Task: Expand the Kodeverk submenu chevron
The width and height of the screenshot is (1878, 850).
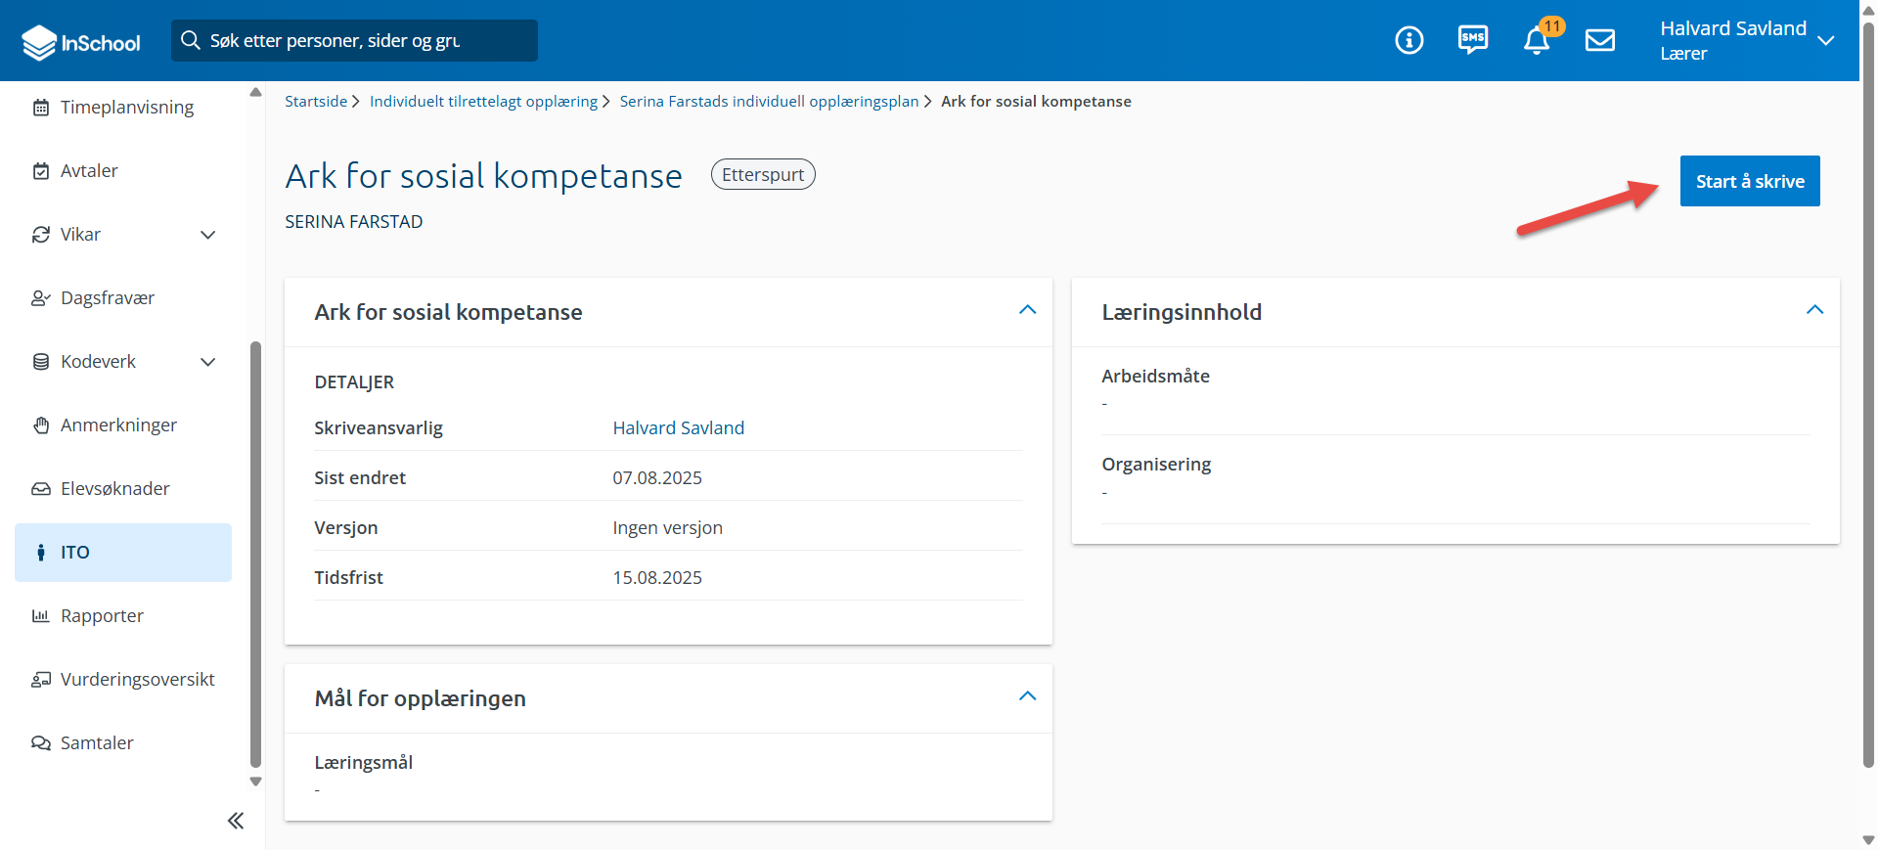Action: point(207,362)
